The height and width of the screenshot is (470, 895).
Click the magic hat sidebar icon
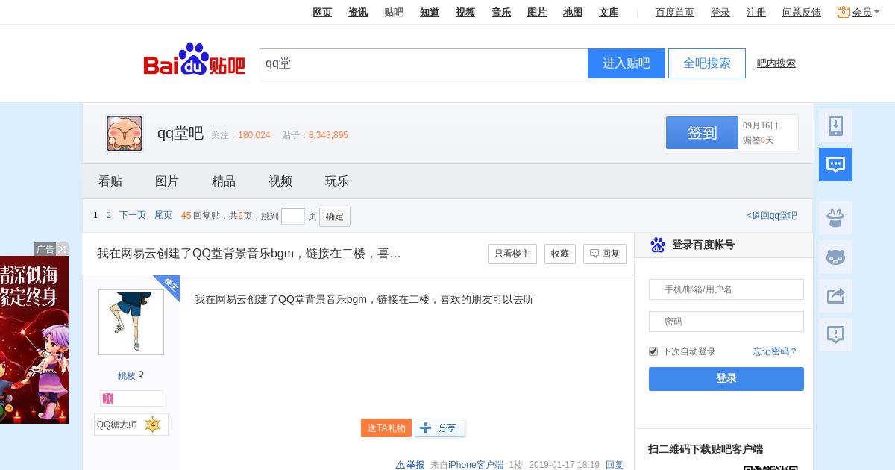click(x=835, y=218)
